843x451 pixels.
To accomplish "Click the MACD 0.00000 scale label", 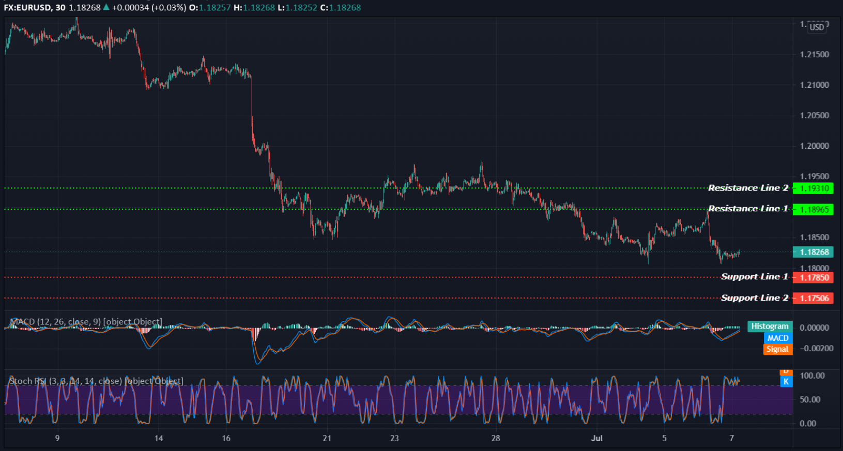I will click(815, 328).
